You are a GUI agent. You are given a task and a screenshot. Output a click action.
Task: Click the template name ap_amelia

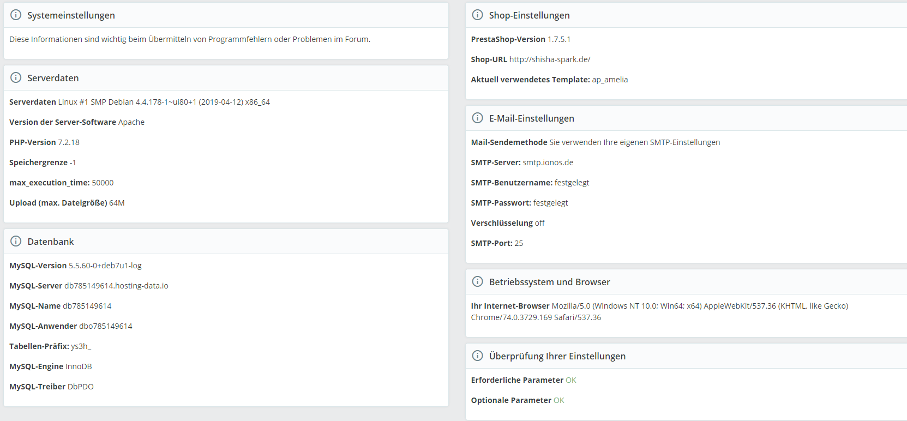pos(610,80)
